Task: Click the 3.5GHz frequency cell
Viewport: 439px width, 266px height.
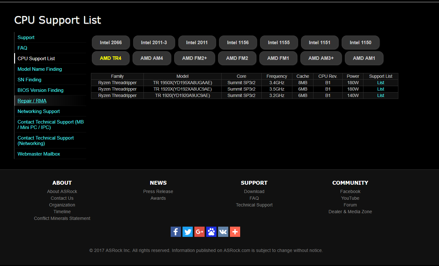Action: [277, 89]
